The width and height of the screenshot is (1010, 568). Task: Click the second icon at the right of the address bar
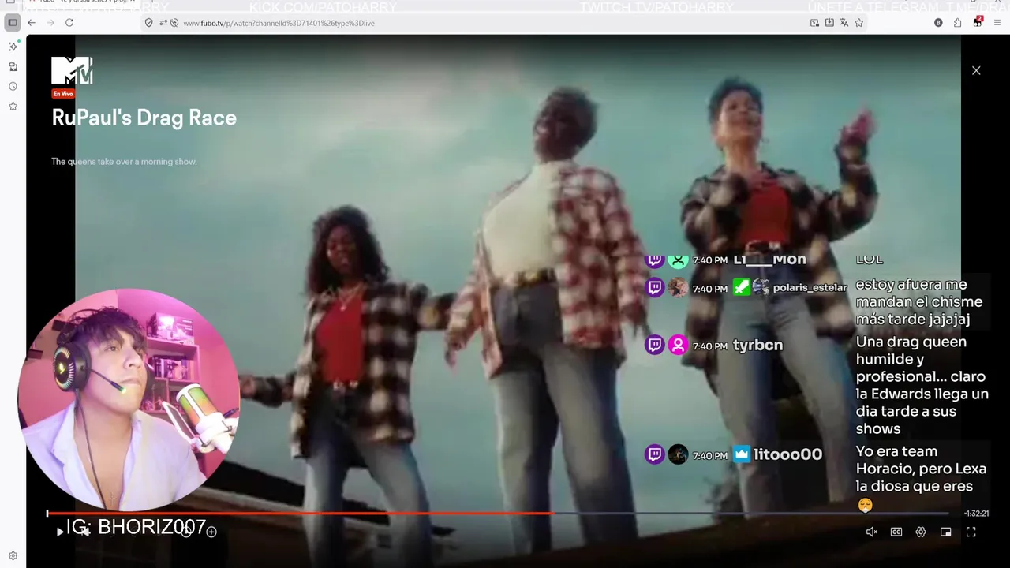(x=829, y=23)
